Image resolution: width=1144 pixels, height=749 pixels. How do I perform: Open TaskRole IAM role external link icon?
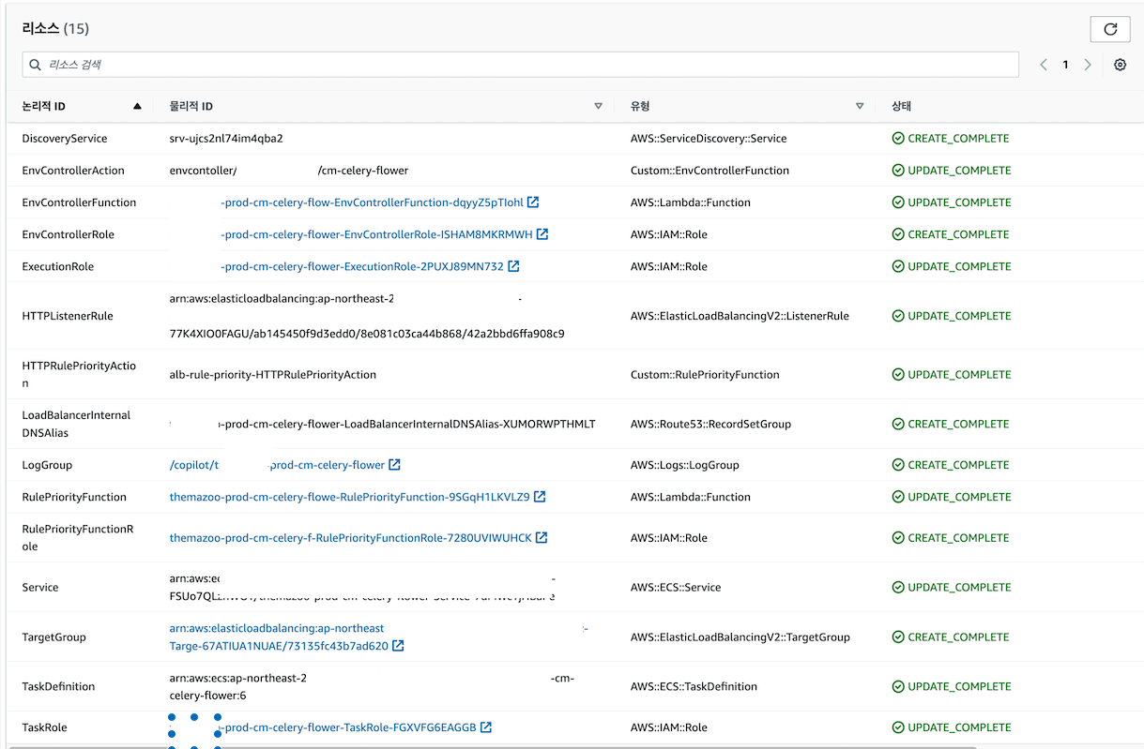(x=484, y=727)
